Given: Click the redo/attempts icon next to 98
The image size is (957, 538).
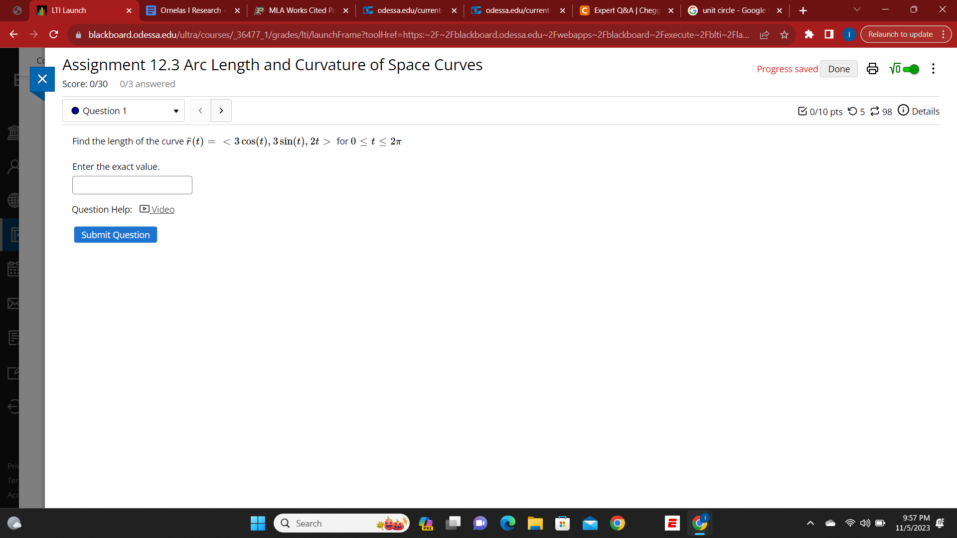Looking at the screenshot, I should (876, 111).
